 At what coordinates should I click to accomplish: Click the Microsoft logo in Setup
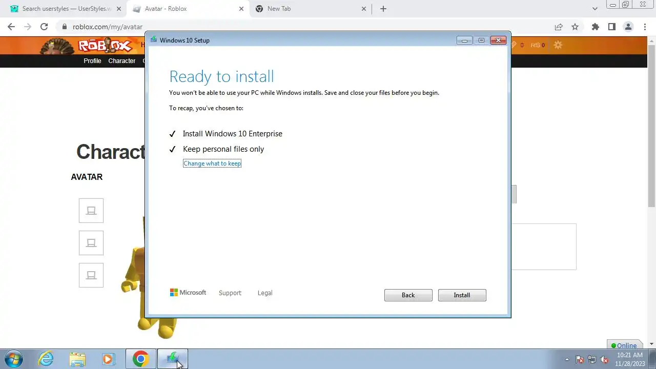click(x=188, y=293)
